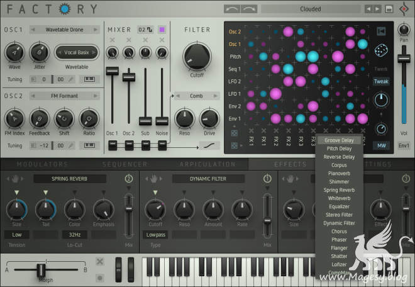The width and height of the screenshot is (415, 287).
Task: Open the D2 mixer dropdown
Action: pyautogui.click(x=145, y=30)
